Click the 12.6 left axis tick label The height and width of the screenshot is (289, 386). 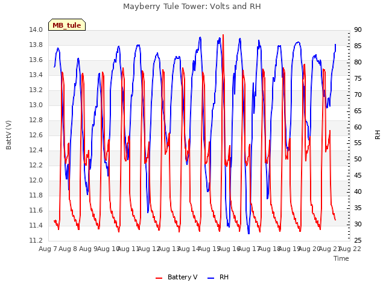[x=36, y=135]
